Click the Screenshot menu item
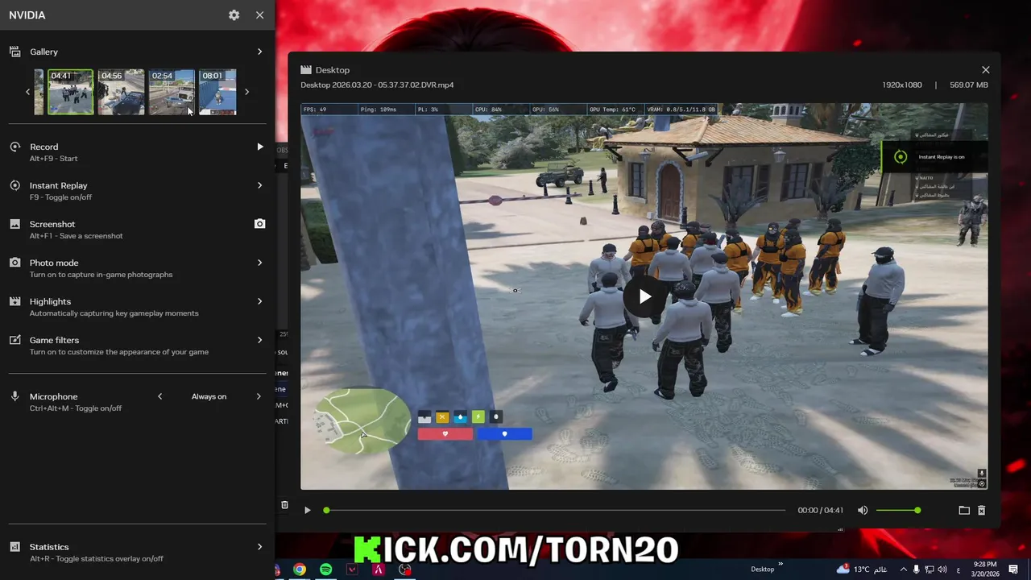Screen dimensions: 1031x580 (137, 229)
